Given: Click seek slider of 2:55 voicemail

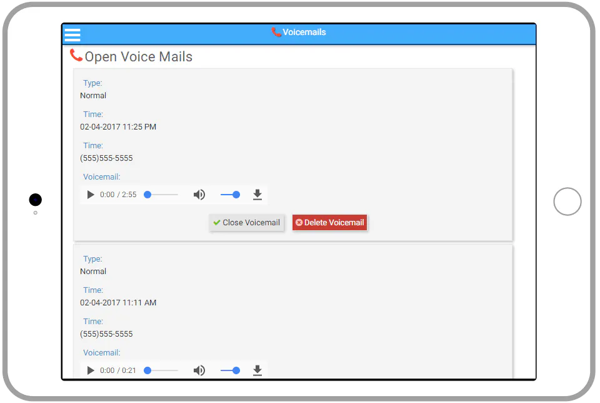Looking at the screenshot, I should click(x=161, y=195).
